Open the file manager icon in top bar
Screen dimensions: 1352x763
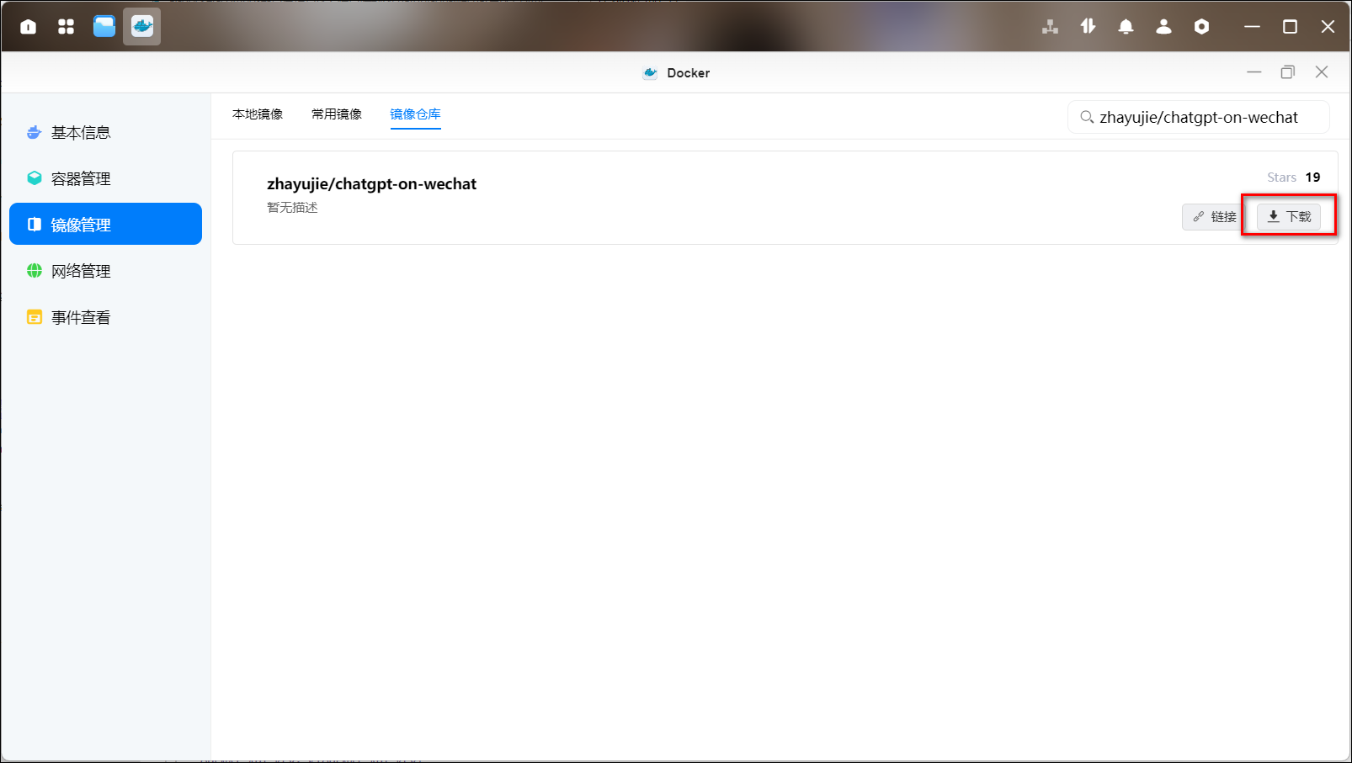pos(104,27)
